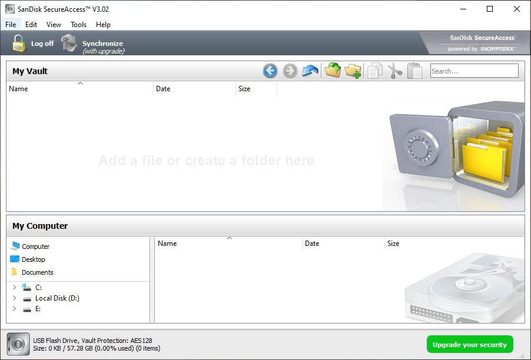This screenshot has height=360, width=531.
Task: Open the Tools menu
Action: (78, 25)
